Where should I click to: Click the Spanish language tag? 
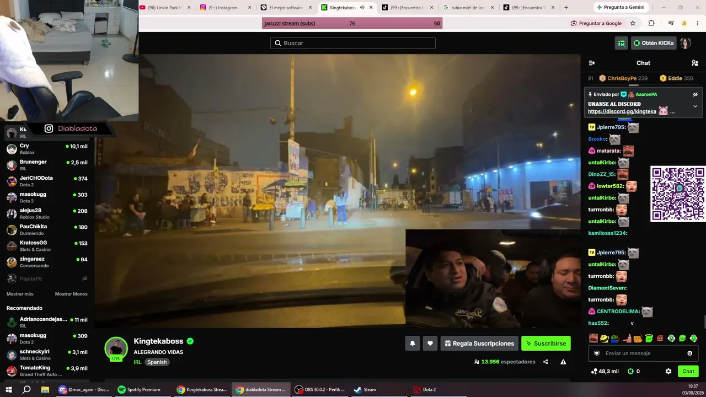pos(157,362)
